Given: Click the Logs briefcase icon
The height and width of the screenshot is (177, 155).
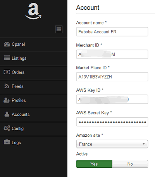Looking at the screenshot, I should [7, 142].
